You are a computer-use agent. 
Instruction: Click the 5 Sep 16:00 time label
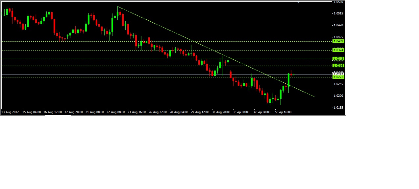click(x=283, y=112)
